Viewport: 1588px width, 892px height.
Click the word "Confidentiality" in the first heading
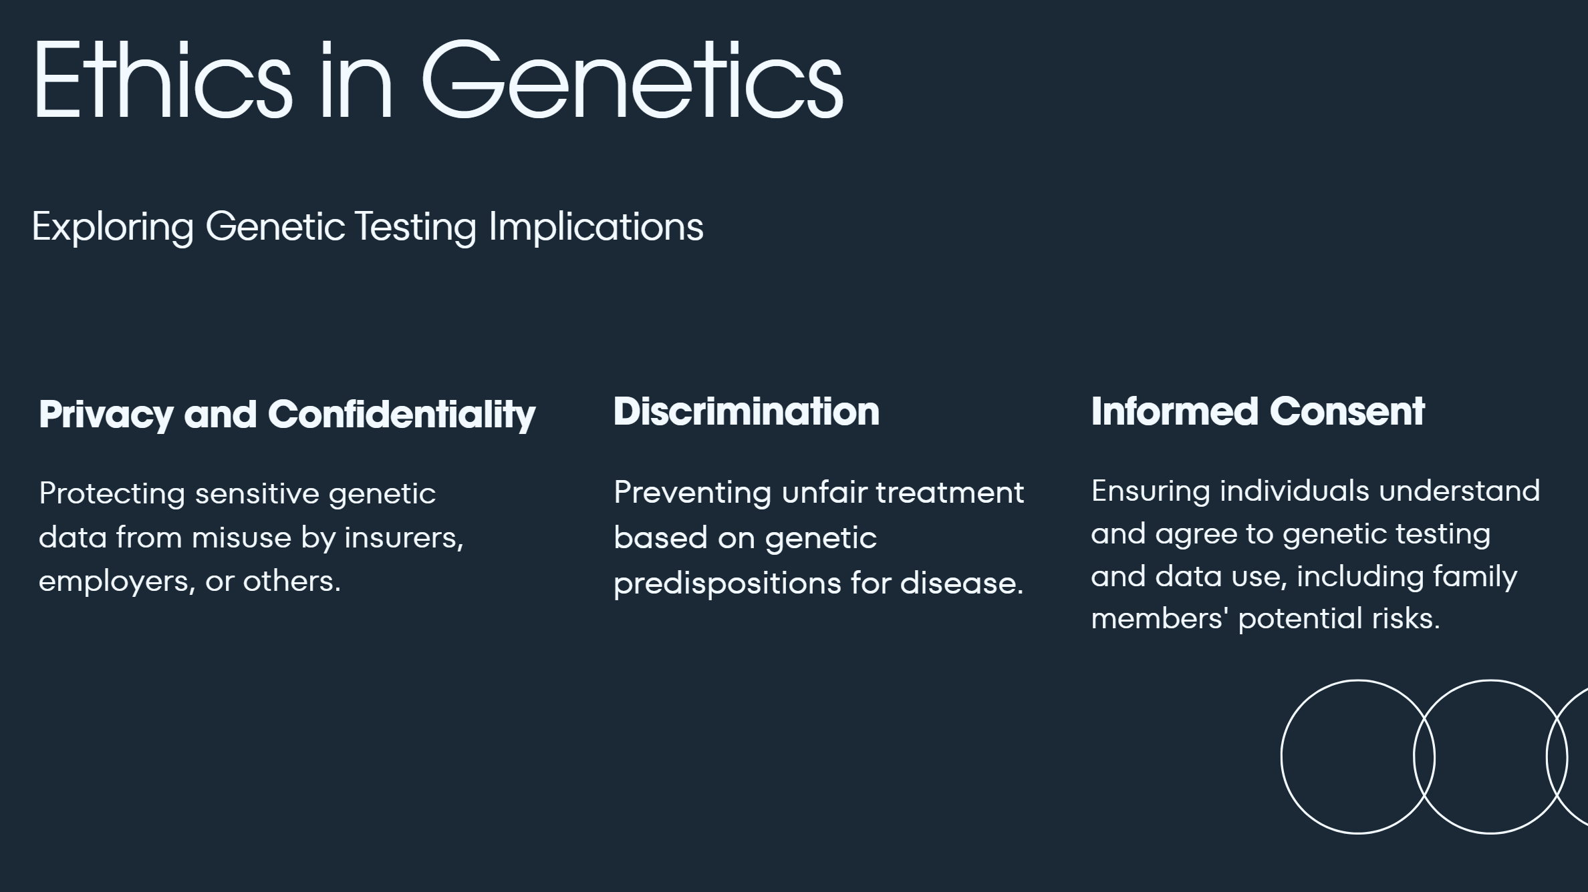(x=402, y=415)
